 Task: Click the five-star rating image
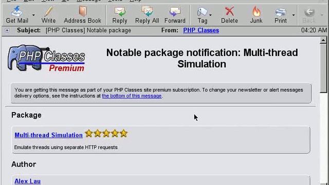106,134
